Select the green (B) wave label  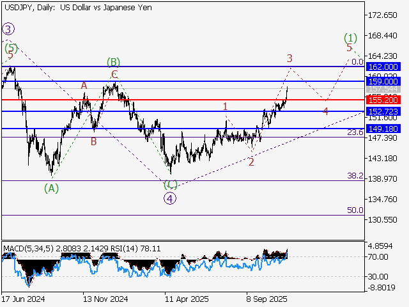pyautogui.click(x=113, y=62)
